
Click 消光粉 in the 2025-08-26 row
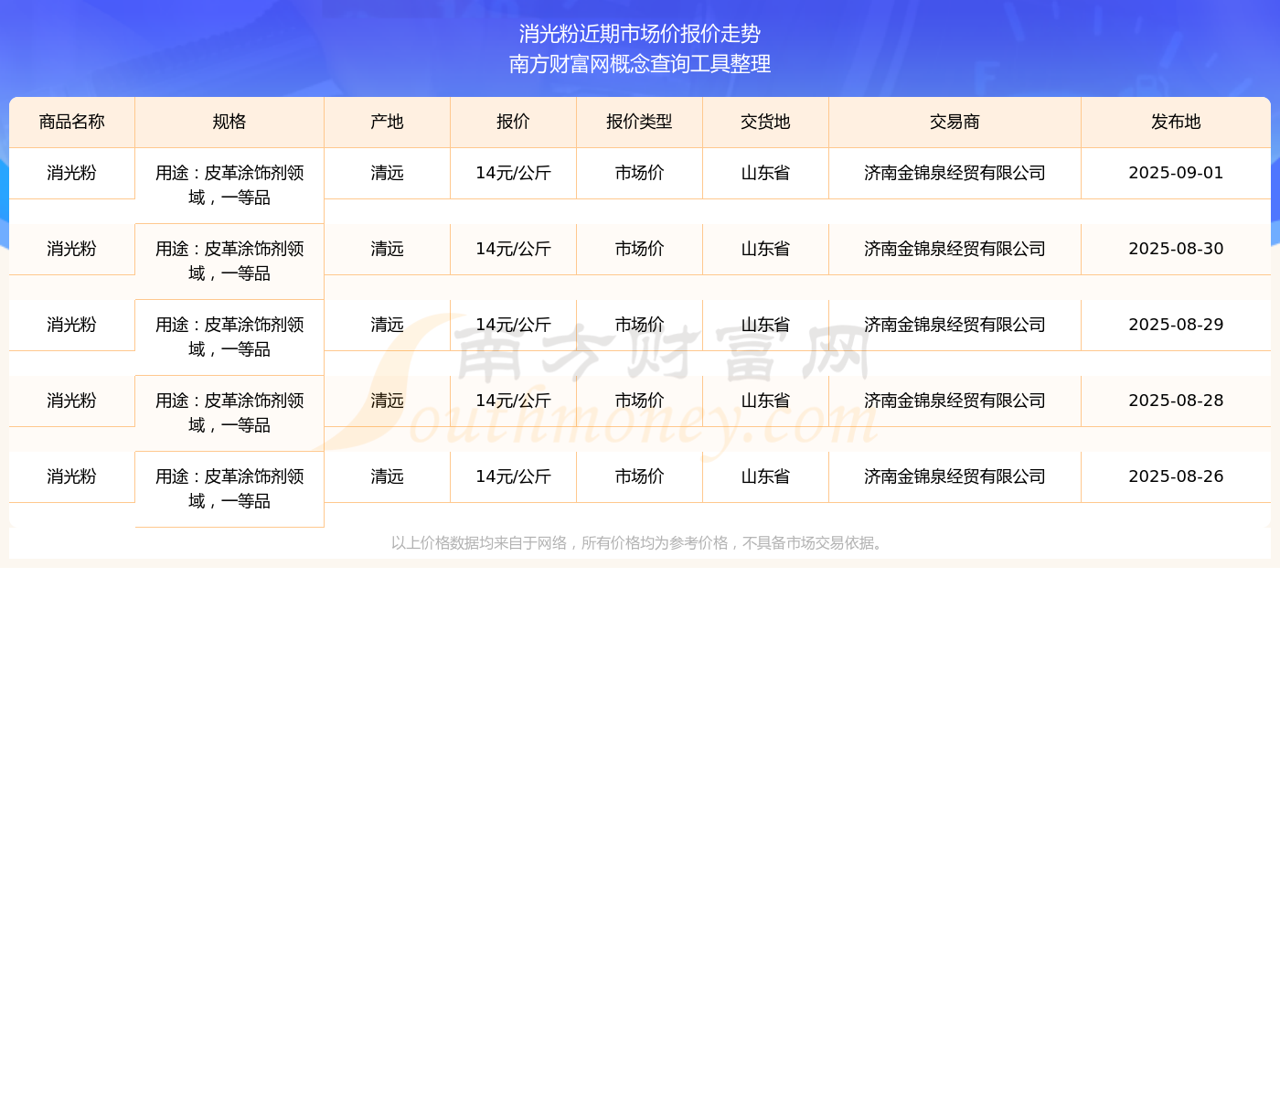(72, 476)
